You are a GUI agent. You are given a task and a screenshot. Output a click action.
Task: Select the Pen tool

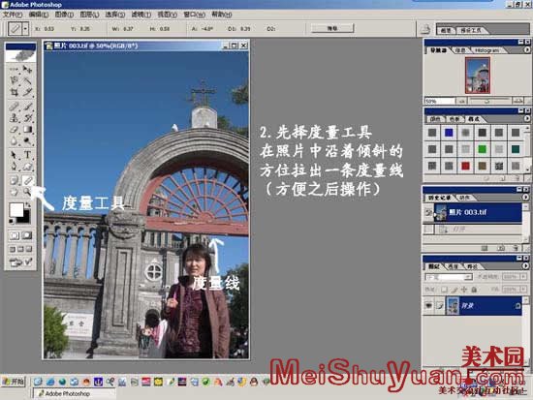[x=14, y=167]
